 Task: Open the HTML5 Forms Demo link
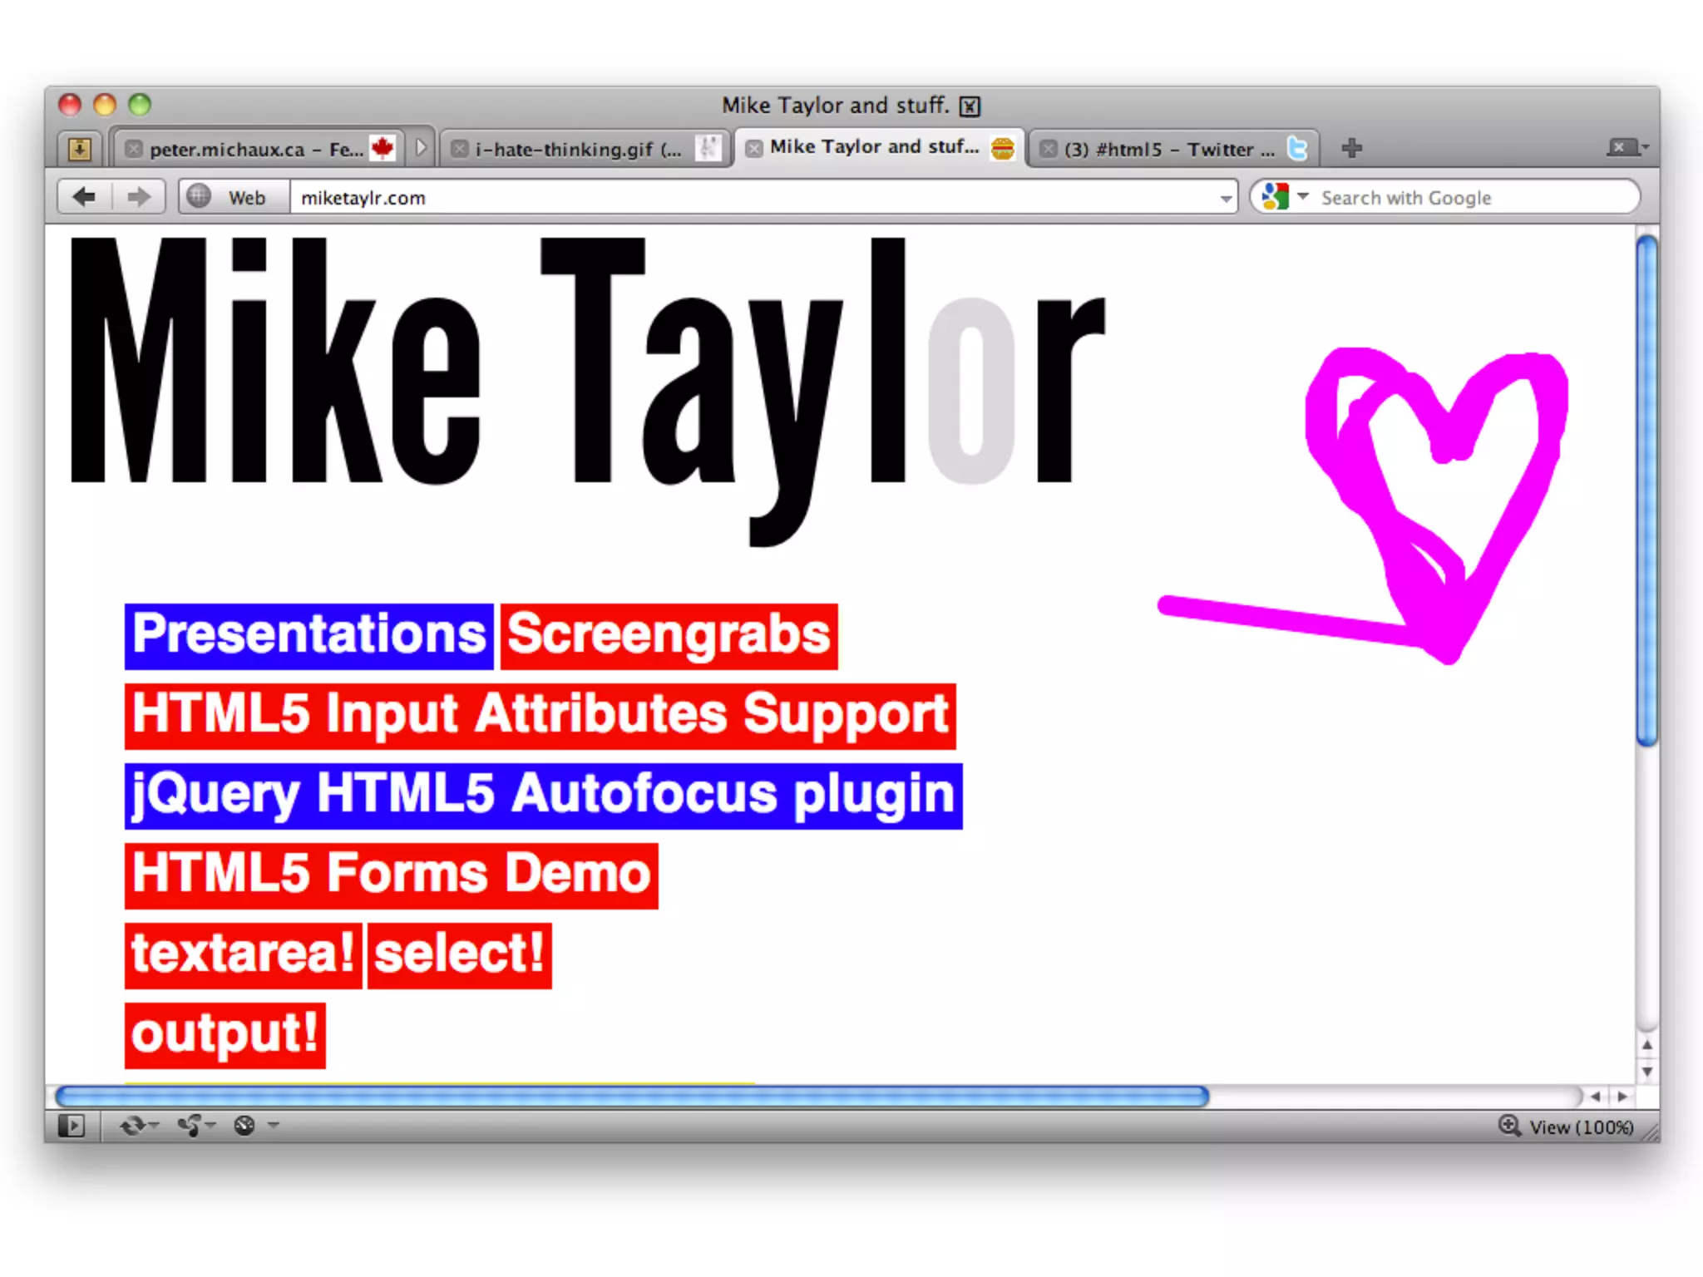coord(391,875)
